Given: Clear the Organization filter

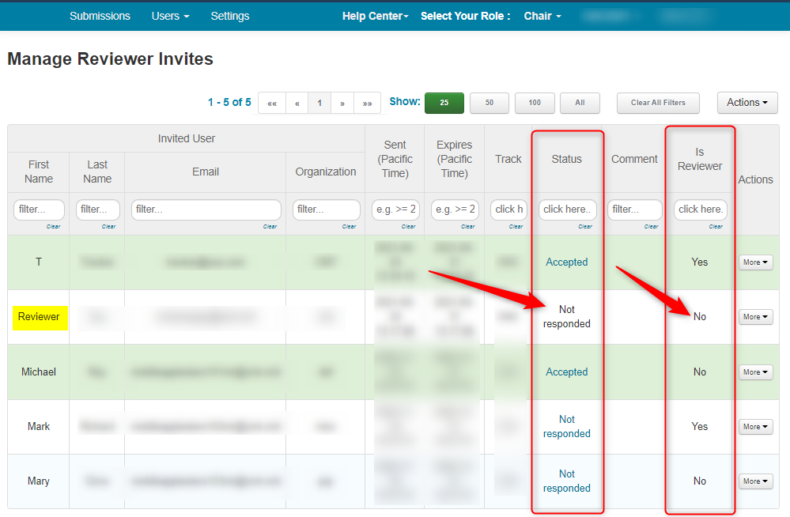Looking at the screenshot, I should (350, 227).
